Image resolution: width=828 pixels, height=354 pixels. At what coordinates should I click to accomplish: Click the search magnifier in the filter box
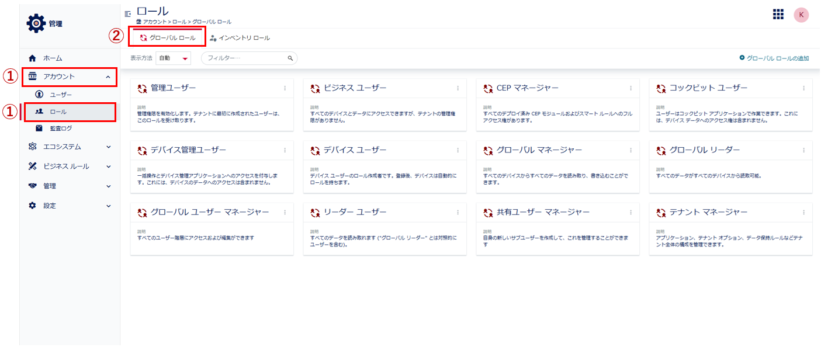tap(290, 58)
